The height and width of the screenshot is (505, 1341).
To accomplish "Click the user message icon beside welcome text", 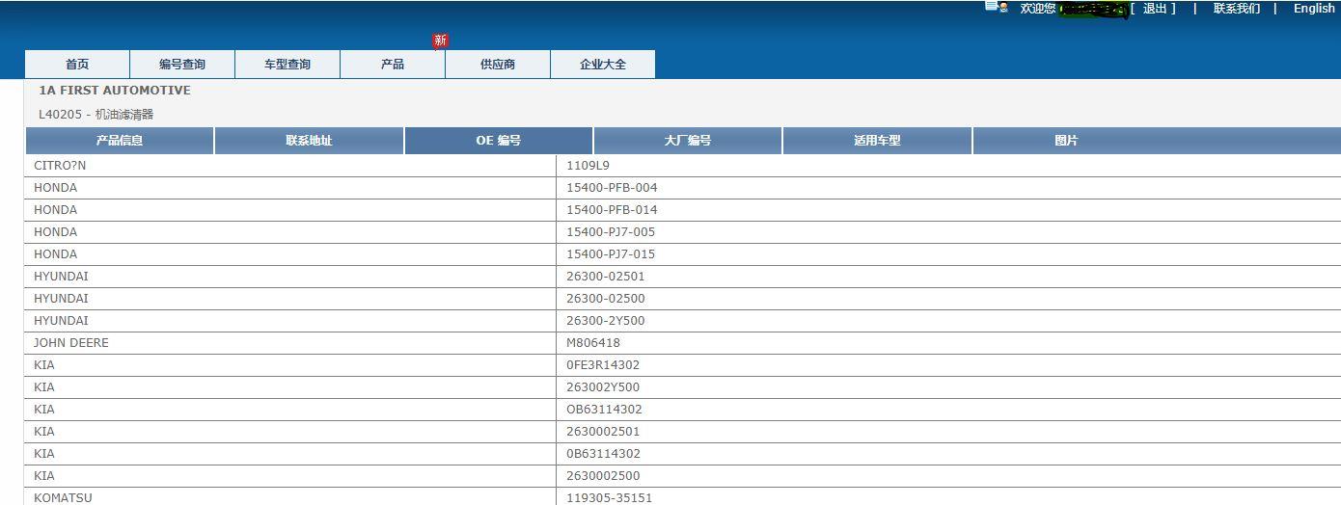I will pyautogui.click(x=996, y=7).
